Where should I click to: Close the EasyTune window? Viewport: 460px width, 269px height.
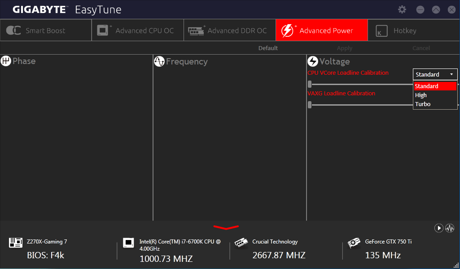click(452, 10)
